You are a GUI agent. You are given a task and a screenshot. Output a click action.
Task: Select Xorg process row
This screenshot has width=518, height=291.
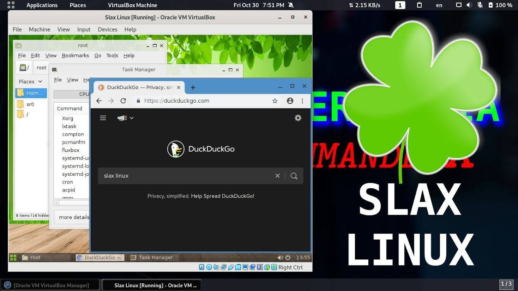click(71, 118)
